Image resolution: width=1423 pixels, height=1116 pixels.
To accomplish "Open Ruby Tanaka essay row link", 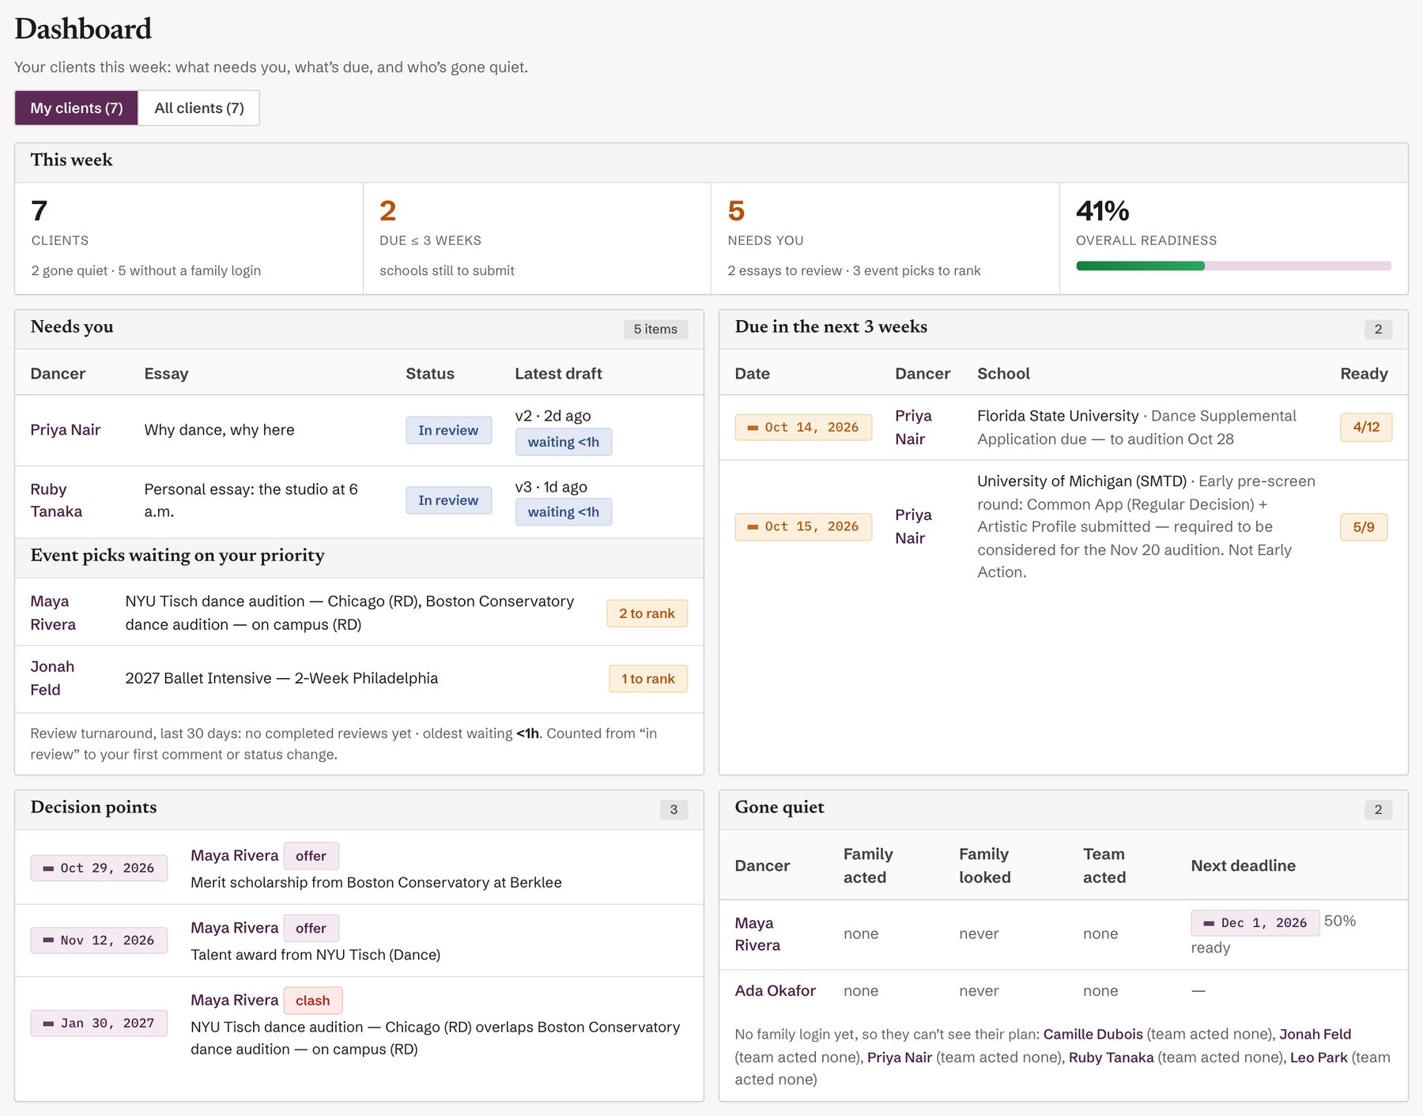I will (x=56, y=500).
